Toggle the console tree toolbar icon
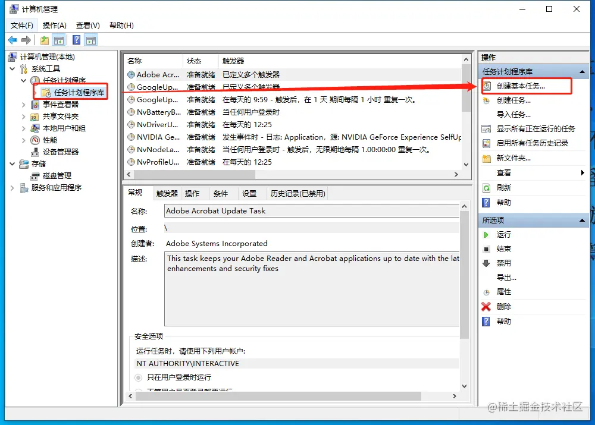The width and height of the screenshot is (595, 425). (x=59, y=40)
